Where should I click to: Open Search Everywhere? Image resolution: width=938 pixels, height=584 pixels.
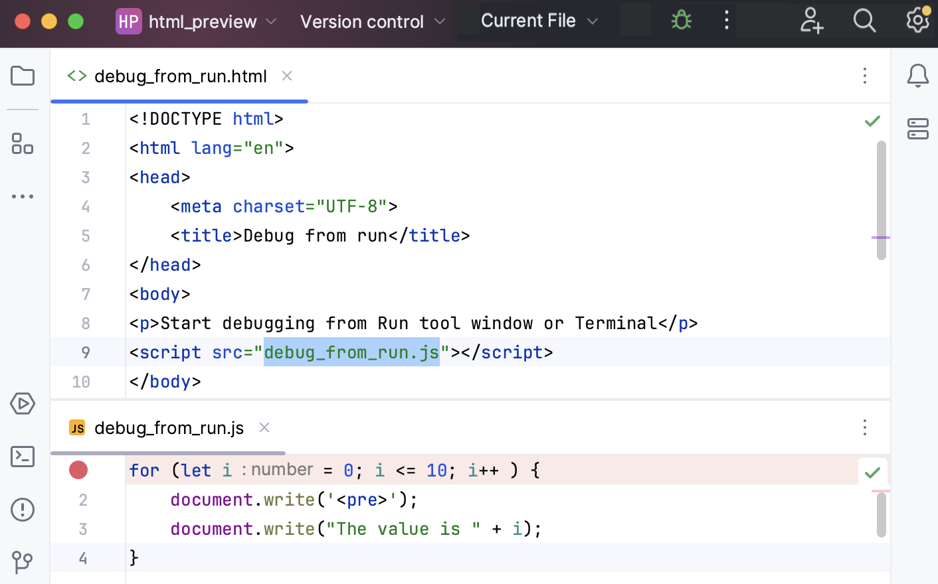pos(864,21)
